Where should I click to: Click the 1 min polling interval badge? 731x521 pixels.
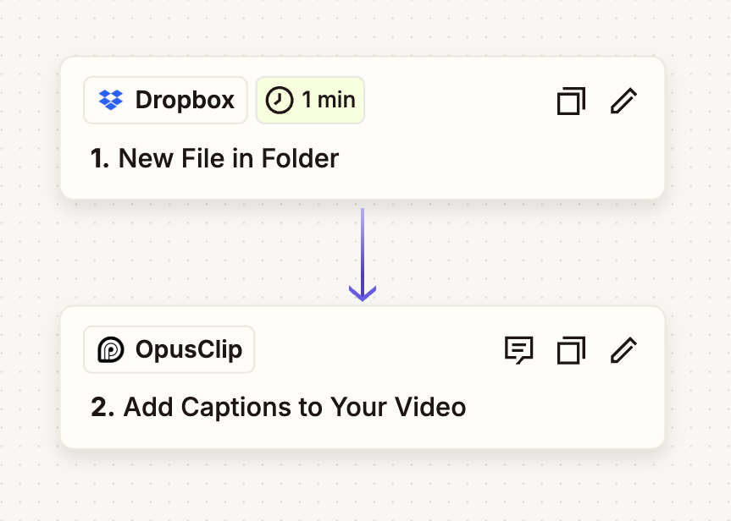tap(310, 100)
